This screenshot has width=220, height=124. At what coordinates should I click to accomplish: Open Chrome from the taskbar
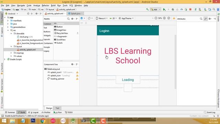43,121
